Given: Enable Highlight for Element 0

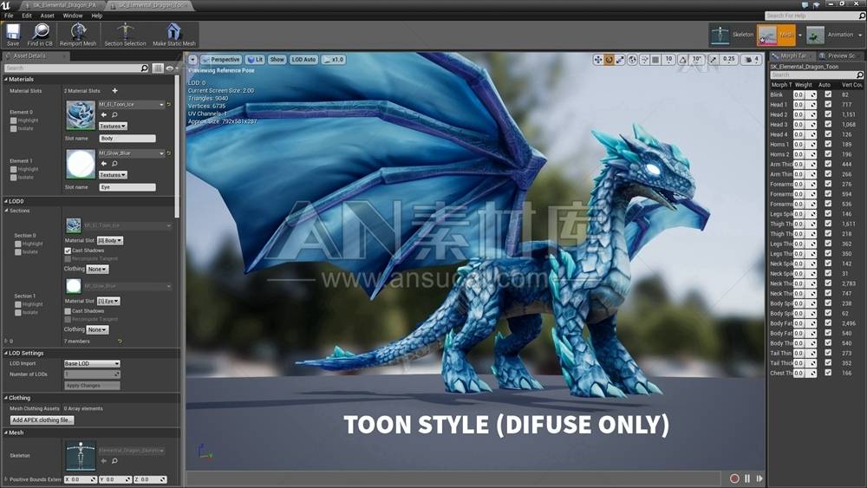Looking at the screenshot, I should click(13, 120).
